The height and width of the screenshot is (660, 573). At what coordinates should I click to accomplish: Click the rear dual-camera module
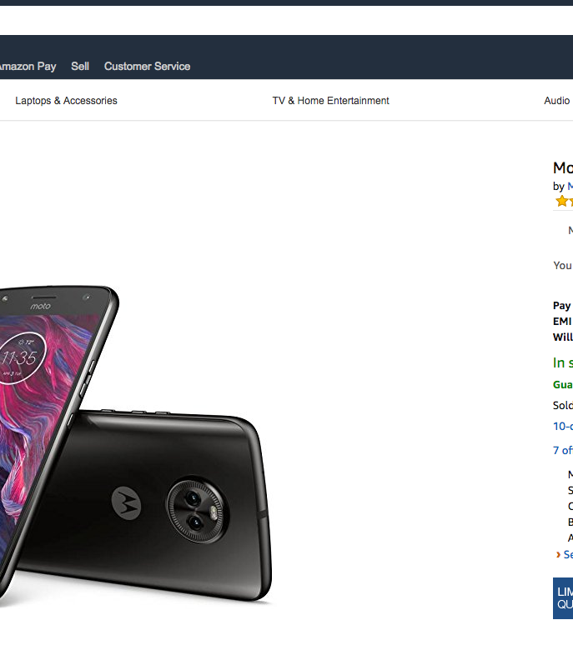[193, 507]
